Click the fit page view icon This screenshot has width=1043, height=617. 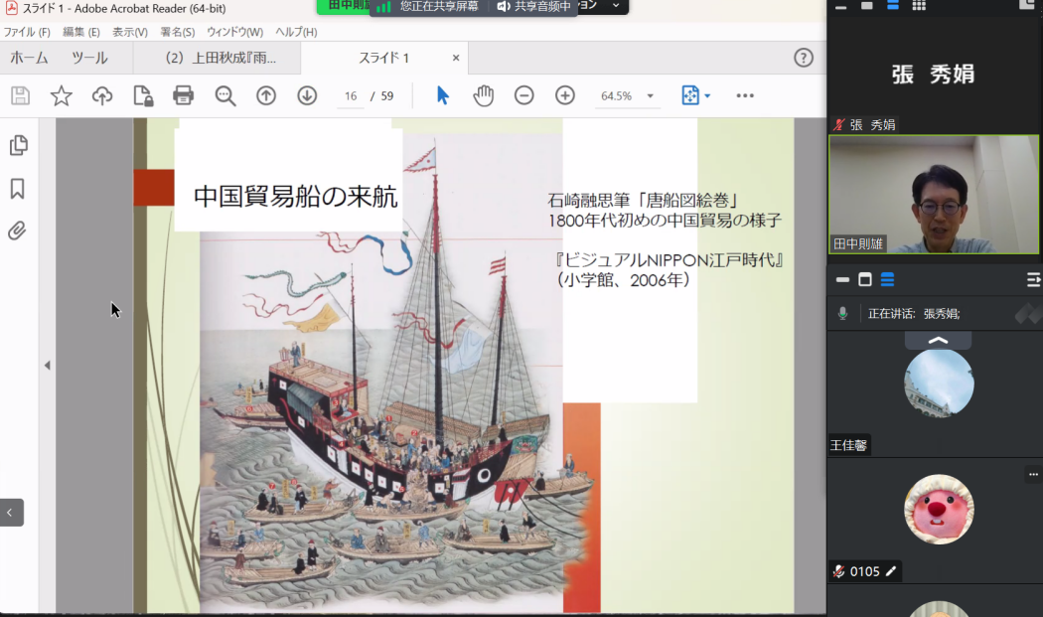point(690,95)
